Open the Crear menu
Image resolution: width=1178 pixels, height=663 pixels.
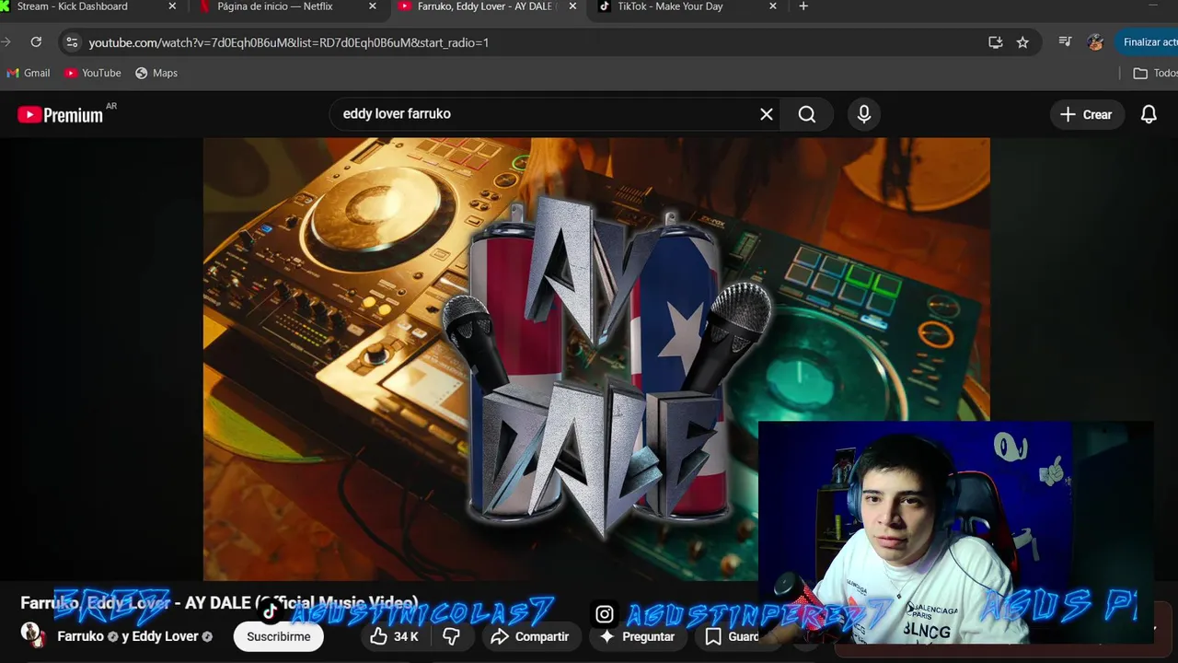point(1087,114)
